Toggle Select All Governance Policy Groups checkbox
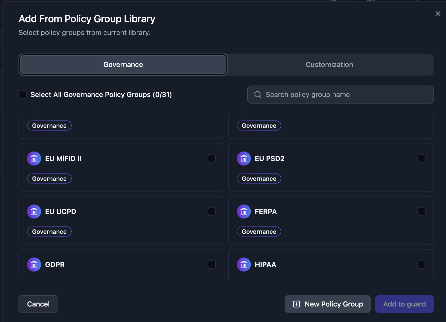This screenshot has height=322, width=446. point(23,94)
